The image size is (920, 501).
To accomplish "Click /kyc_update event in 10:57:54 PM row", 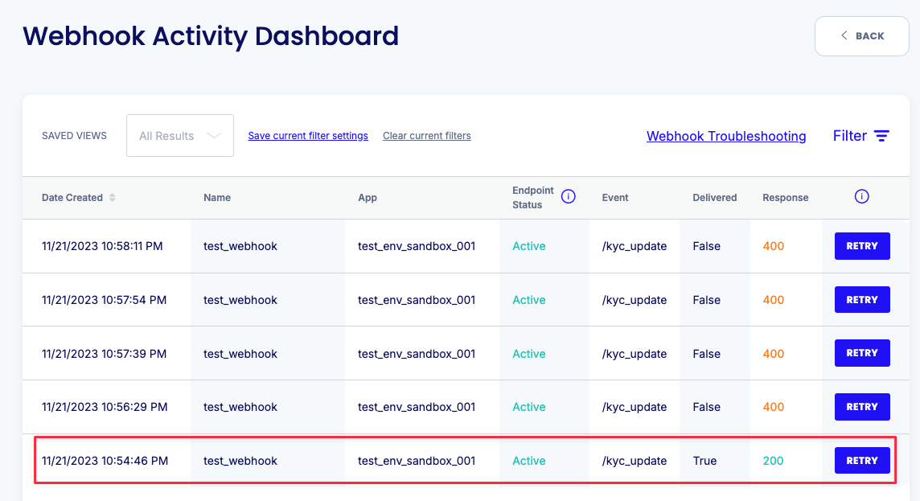I will [x=635, y=300].
